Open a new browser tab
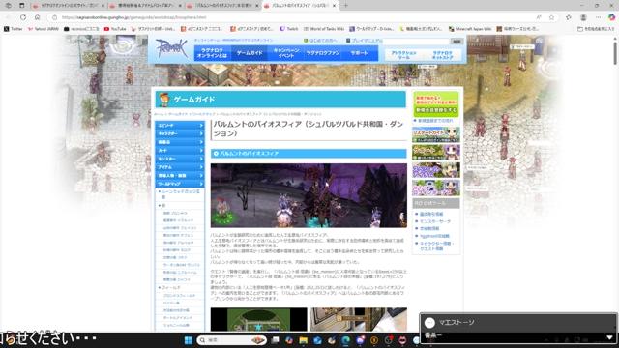 pos(346,6)
